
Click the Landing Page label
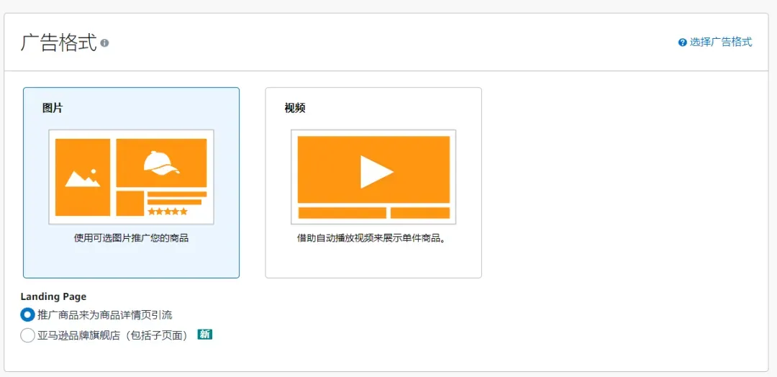pyautogui.click(x=53, y=296)
